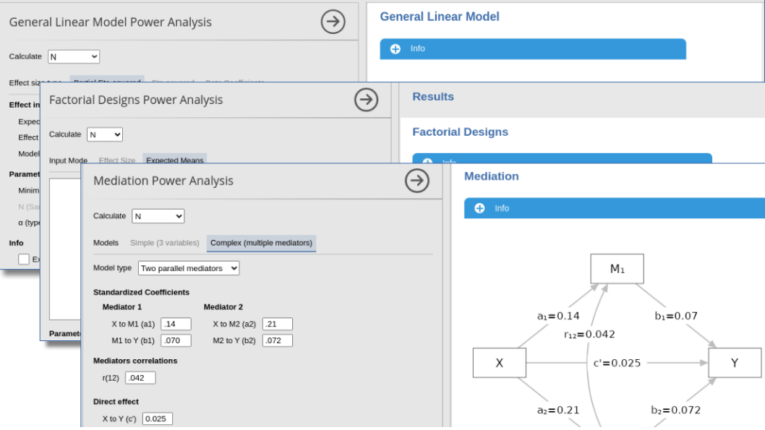This screenshot has height=430, width=765.
Task: Open the Calculate dropdown in Factorial Designs panel
Action: point(105,134)
